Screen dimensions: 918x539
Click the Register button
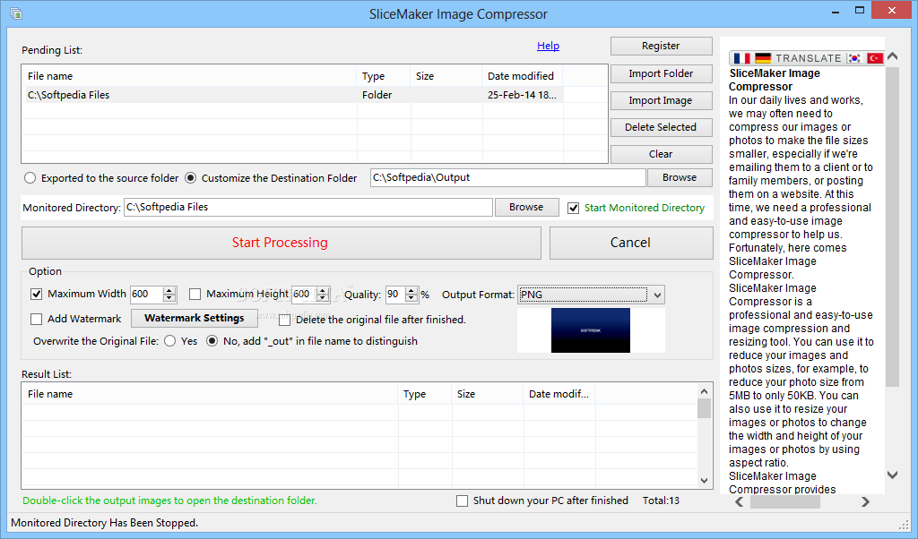pos(661,46)
